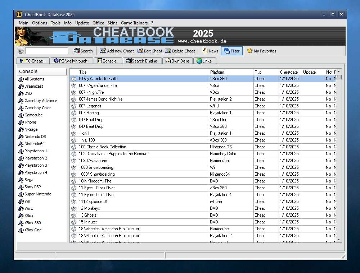
Task: Click the Playstation 3 console icon
Action: (x=21, y=165)
